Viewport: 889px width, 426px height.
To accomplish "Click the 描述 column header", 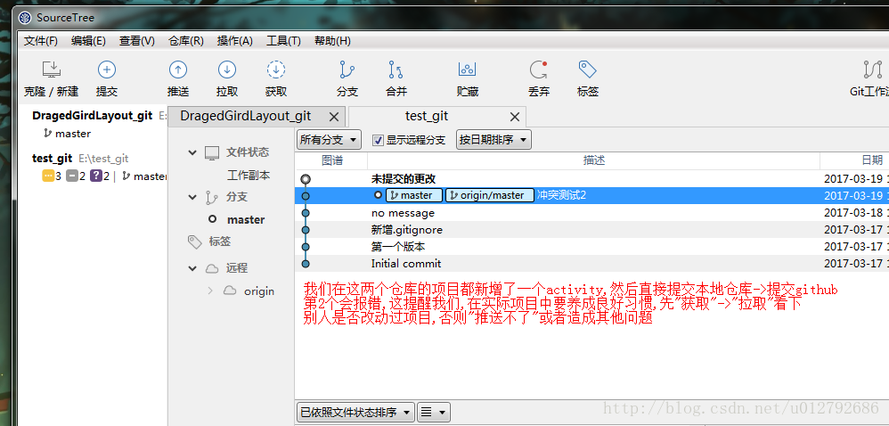I will pos(593,160).
